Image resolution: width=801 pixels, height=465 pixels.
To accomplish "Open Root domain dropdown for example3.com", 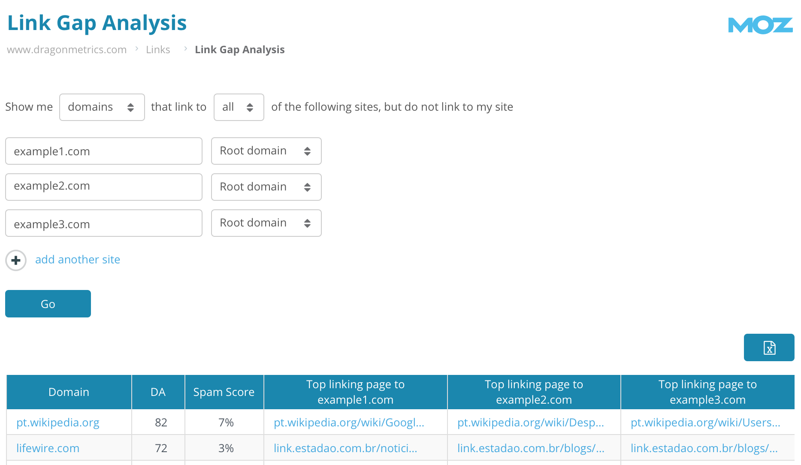I will pos(266,223).
